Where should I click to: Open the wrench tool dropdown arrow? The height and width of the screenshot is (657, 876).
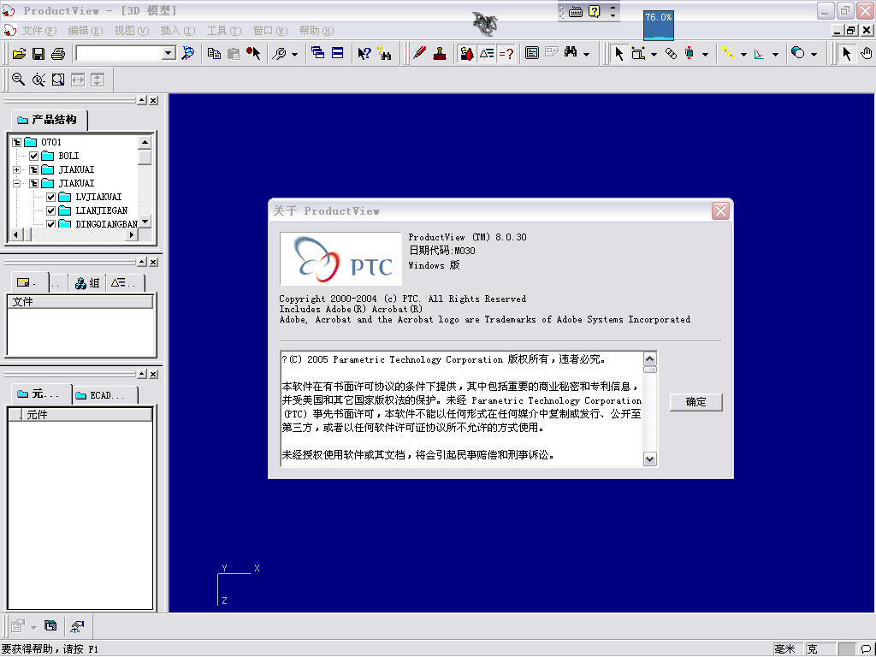pos(294,54)
